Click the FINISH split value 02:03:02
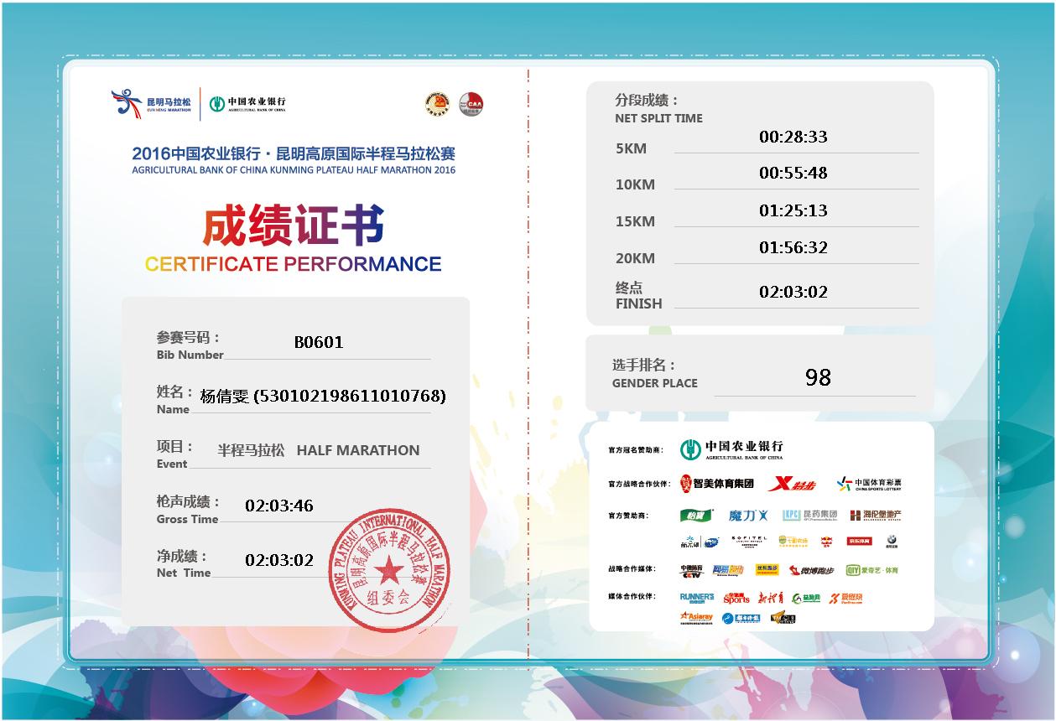 click(x=793, y=292)
